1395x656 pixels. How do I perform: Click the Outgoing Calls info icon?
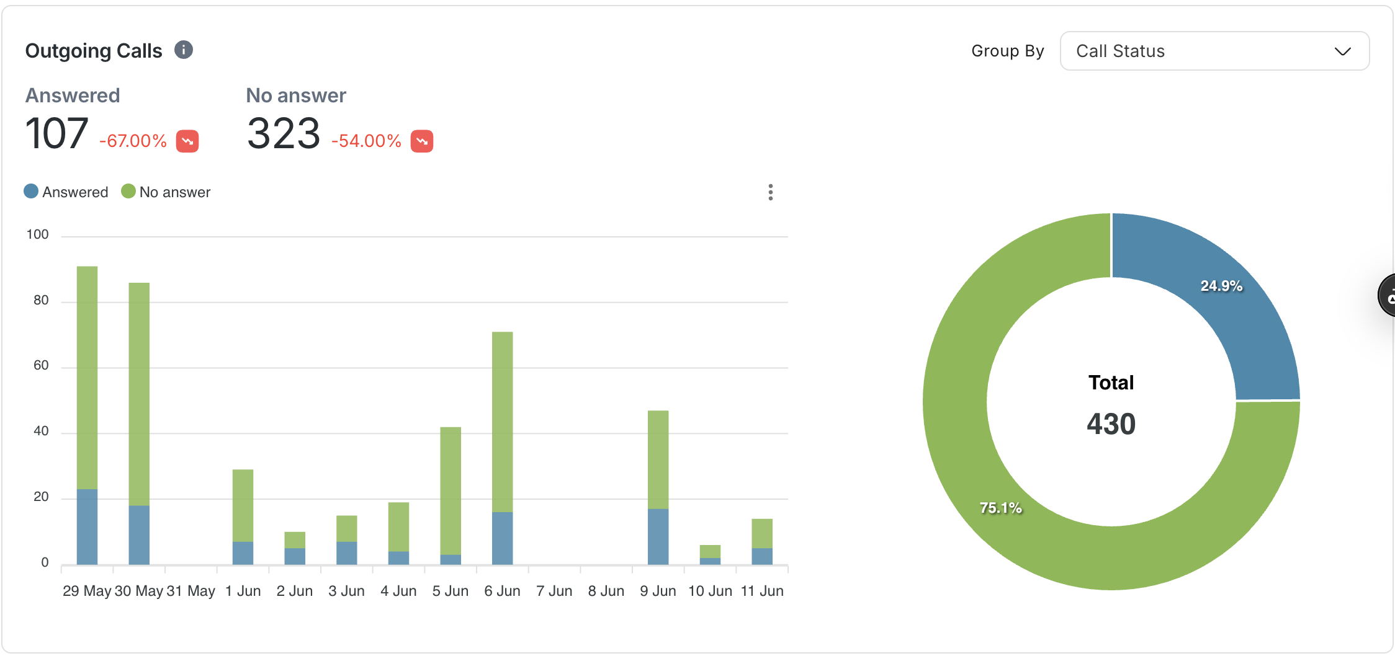click(x=184, y=50)
